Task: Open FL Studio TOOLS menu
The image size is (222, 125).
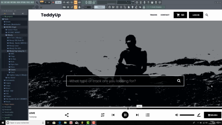Action: click(28, 2)
